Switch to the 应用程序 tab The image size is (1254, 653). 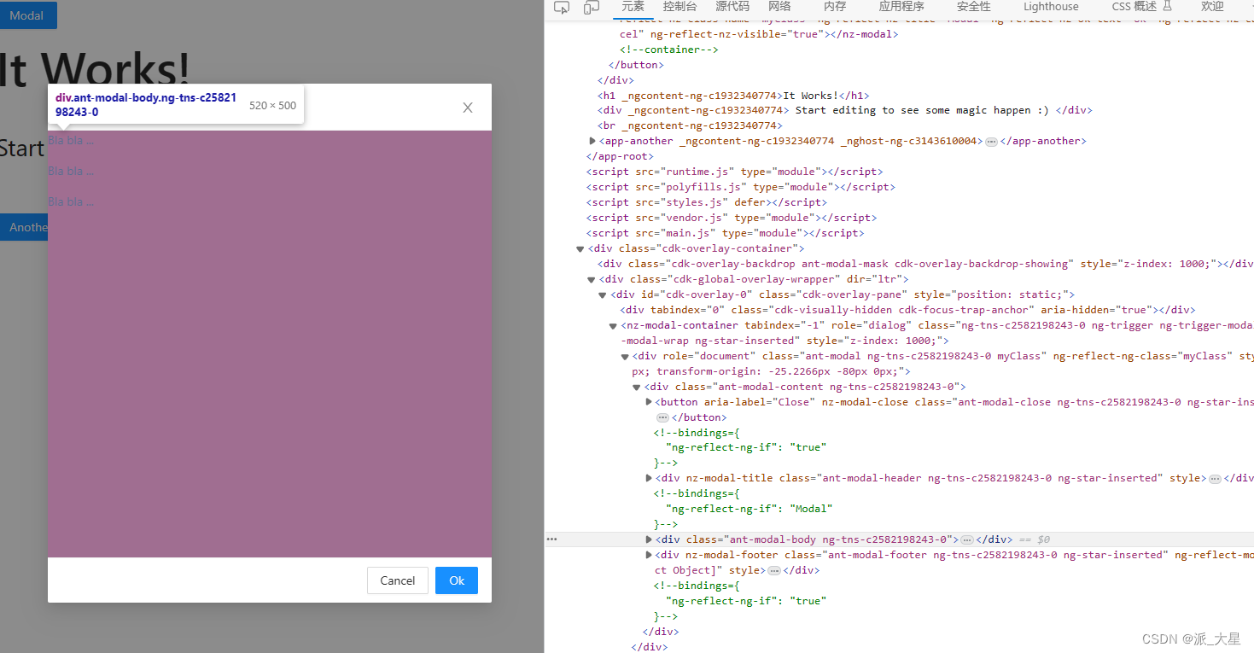point(901,7)
